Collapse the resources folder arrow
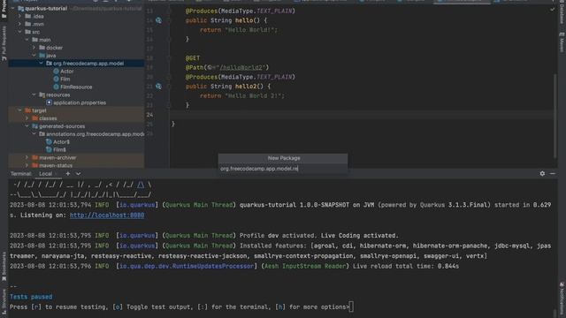566x318 pixels. click(x=34, y=95)
